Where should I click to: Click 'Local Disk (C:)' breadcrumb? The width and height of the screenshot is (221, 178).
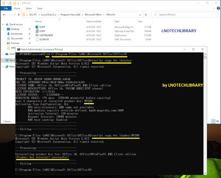point(49,14)
